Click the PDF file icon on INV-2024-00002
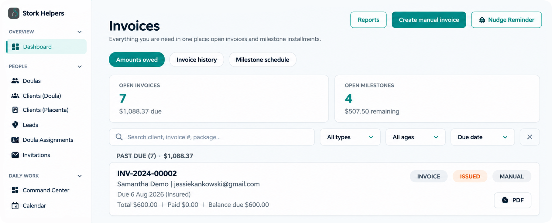 tap(505, 200)
